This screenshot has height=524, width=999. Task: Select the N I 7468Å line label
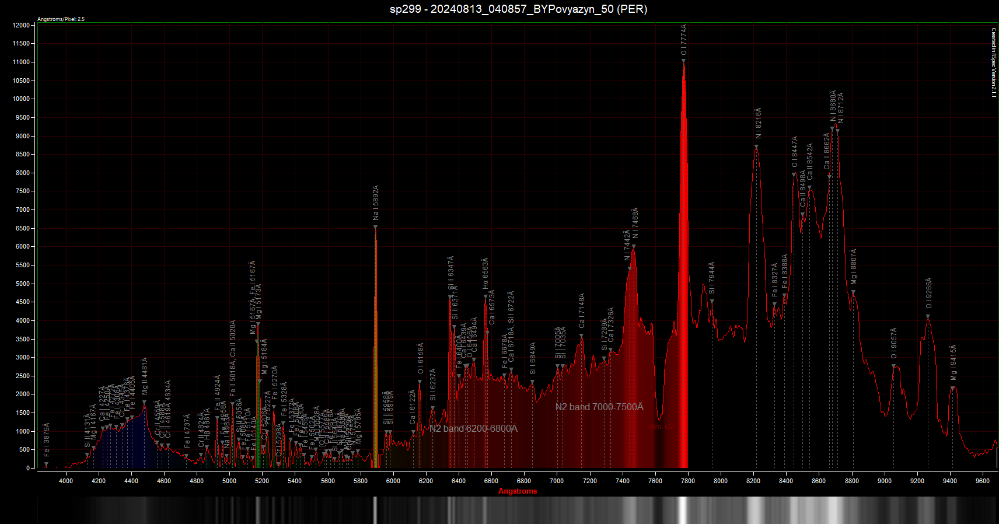click(635, 223)
